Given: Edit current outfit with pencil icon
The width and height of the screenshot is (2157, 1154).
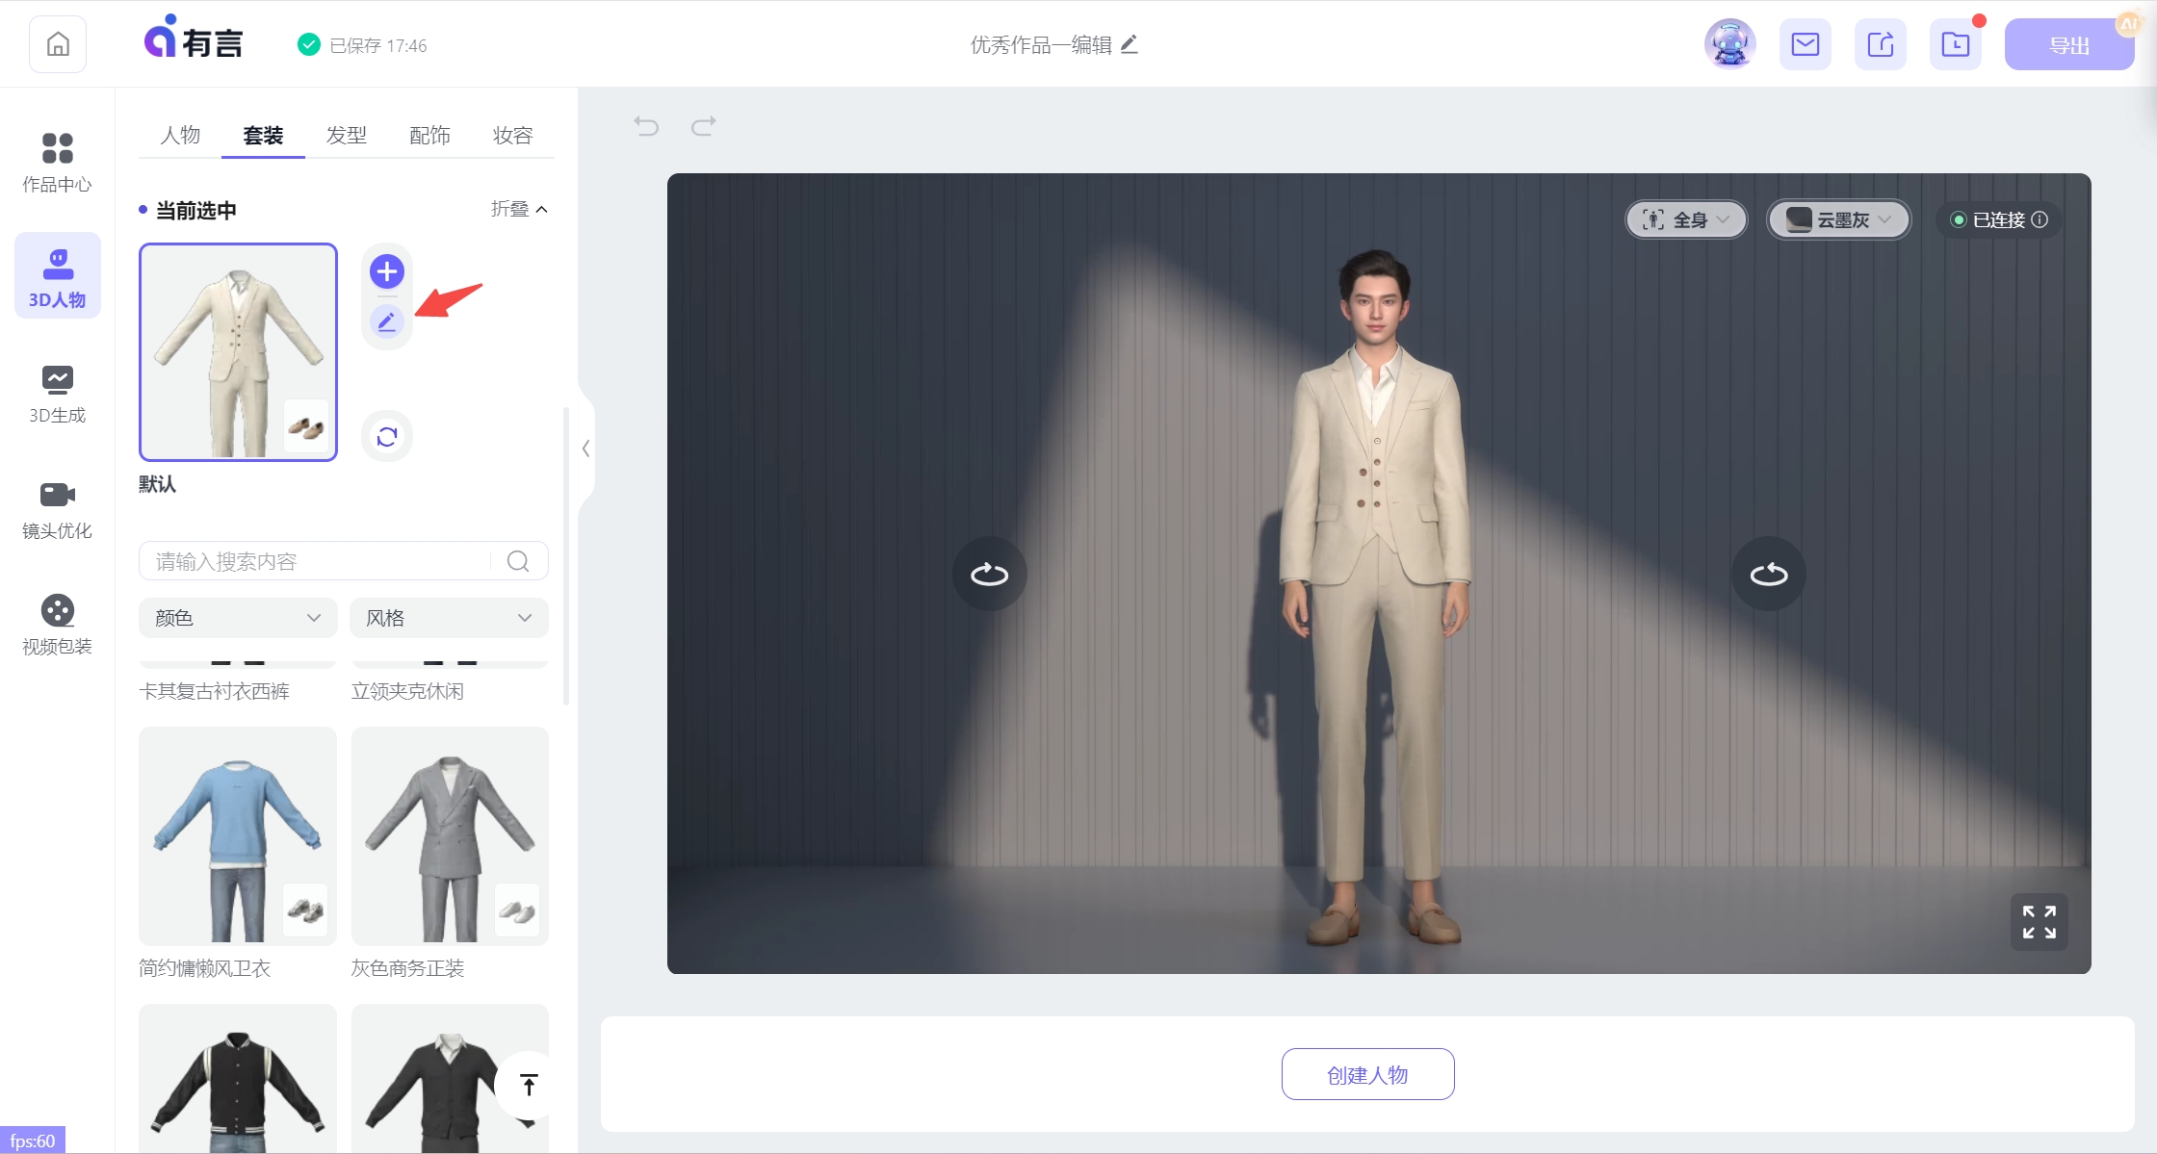Looking at the screenshot, I should click(387, 321).
